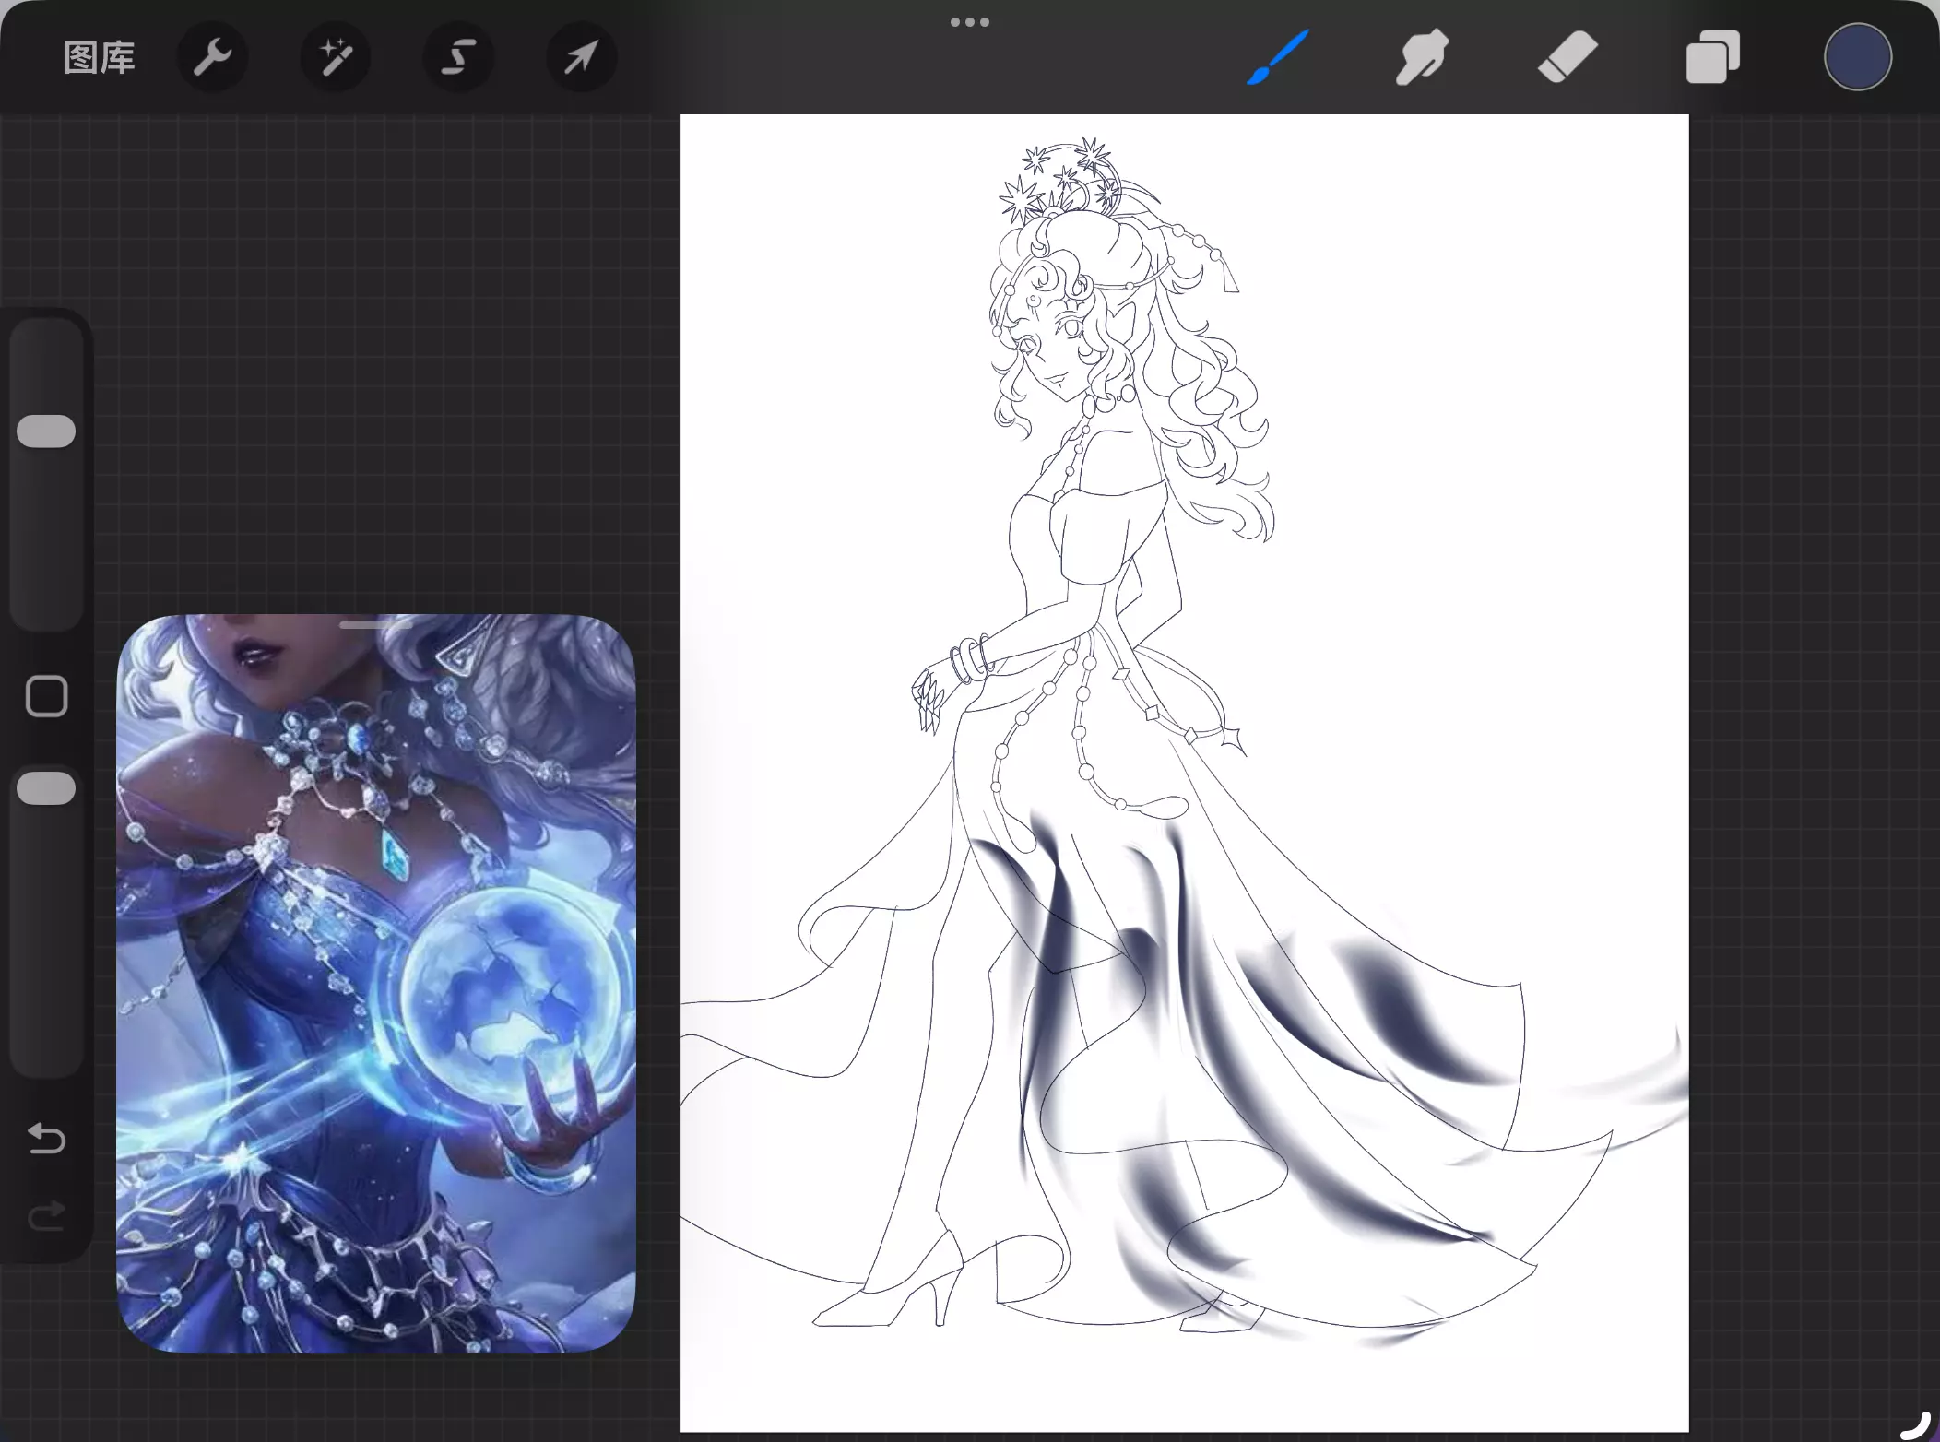Undo the last stroke

[46, 1140]
